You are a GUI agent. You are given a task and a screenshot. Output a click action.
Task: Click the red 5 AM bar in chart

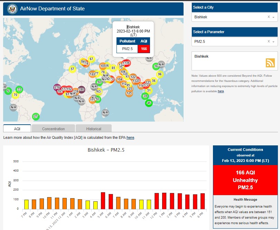tap(103, 200)
